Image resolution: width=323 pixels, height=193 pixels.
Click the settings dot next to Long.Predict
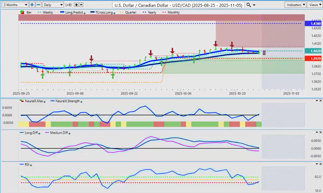(85, 13)
